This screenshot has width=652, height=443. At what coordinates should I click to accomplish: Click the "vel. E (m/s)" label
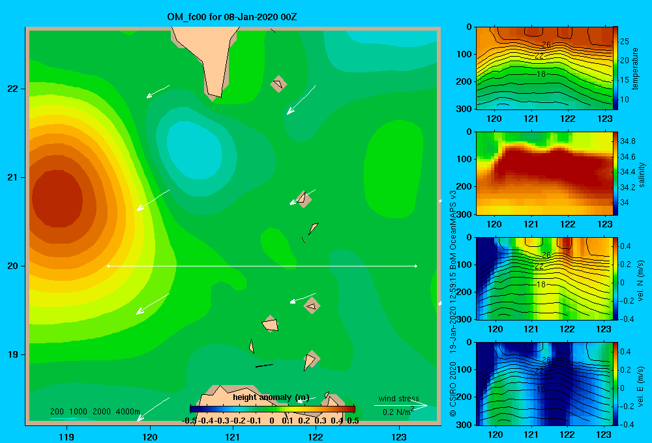[641, 386]
